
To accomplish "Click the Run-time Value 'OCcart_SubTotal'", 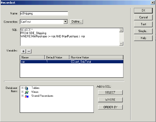I will coord(81,62).
